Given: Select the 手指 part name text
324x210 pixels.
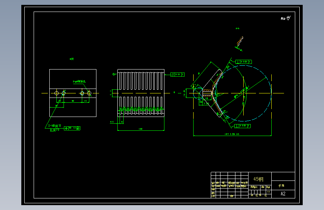Looking at the screenshot, I should pyautogui.click(x=281, y=186).
